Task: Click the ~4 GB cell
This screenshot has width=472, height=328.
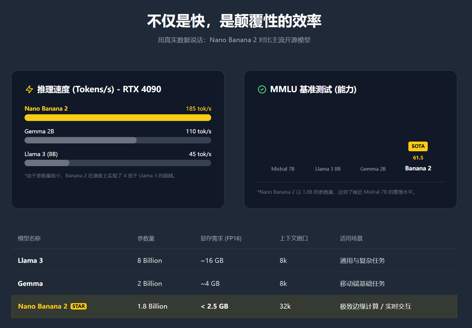Action: tap(210, 284)
